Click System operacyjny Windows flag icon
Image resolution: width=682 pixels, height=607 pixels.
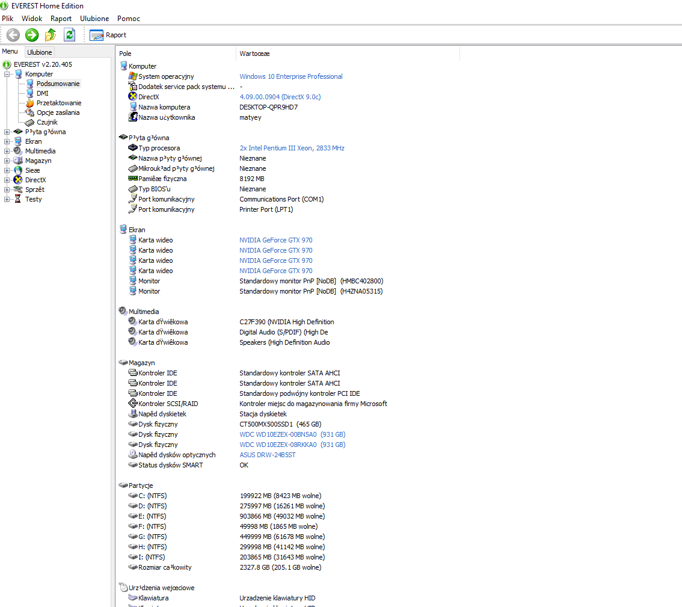133,76
